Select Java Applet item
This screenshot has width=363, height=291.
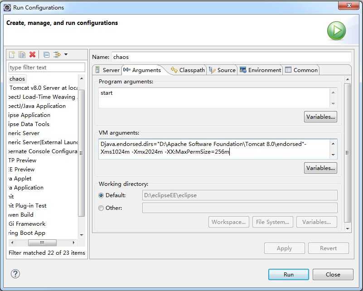[x=20, y=178]
